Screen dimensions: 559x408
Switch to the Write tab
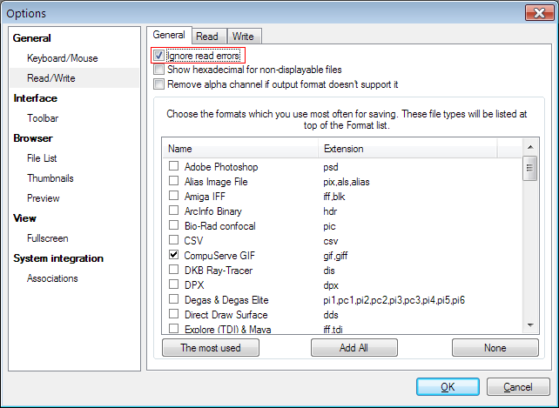pyautogui.click(x=243, y=37)
